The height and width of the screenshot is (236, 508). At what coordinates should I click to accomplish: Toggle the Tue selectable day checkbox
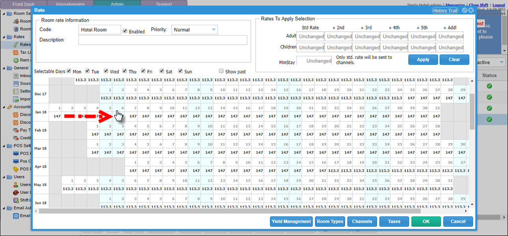[x=87, y=71]
